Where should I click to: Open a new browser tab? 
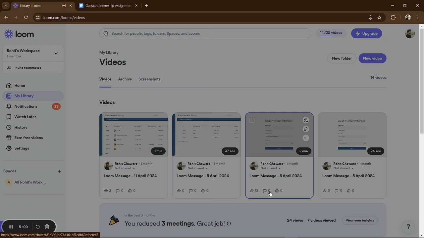click(146, 6)
